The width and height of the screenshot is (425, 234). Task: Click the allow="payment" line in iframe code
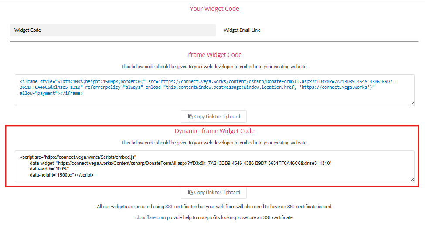point(51,94)
